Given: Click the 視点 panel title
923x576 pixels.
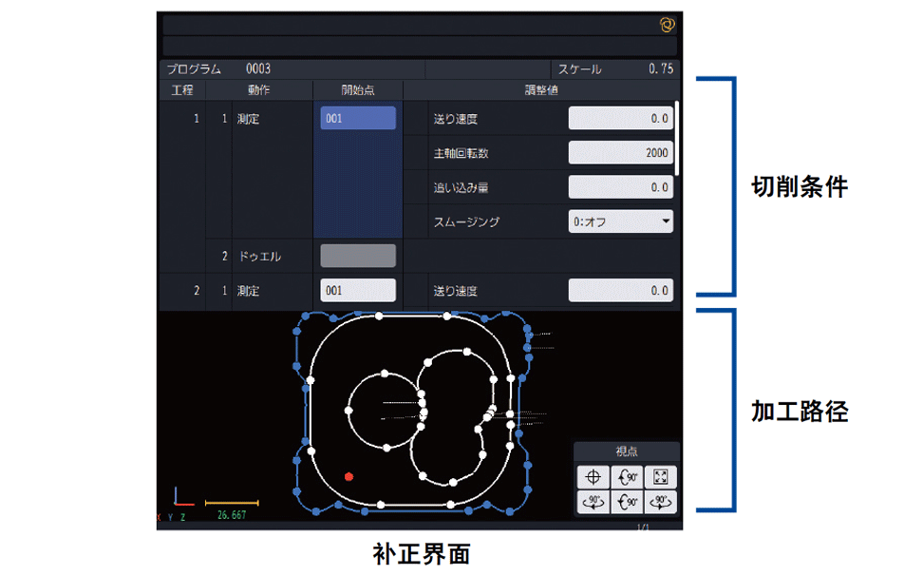Looking at the screenshot, I should point(627,452).
